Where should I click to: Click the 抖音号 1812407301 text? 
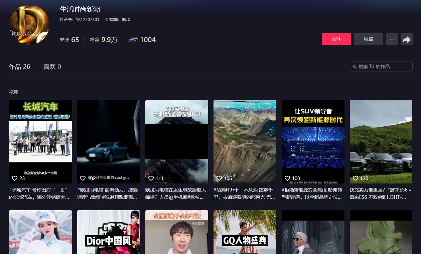[x=80, y=20]
